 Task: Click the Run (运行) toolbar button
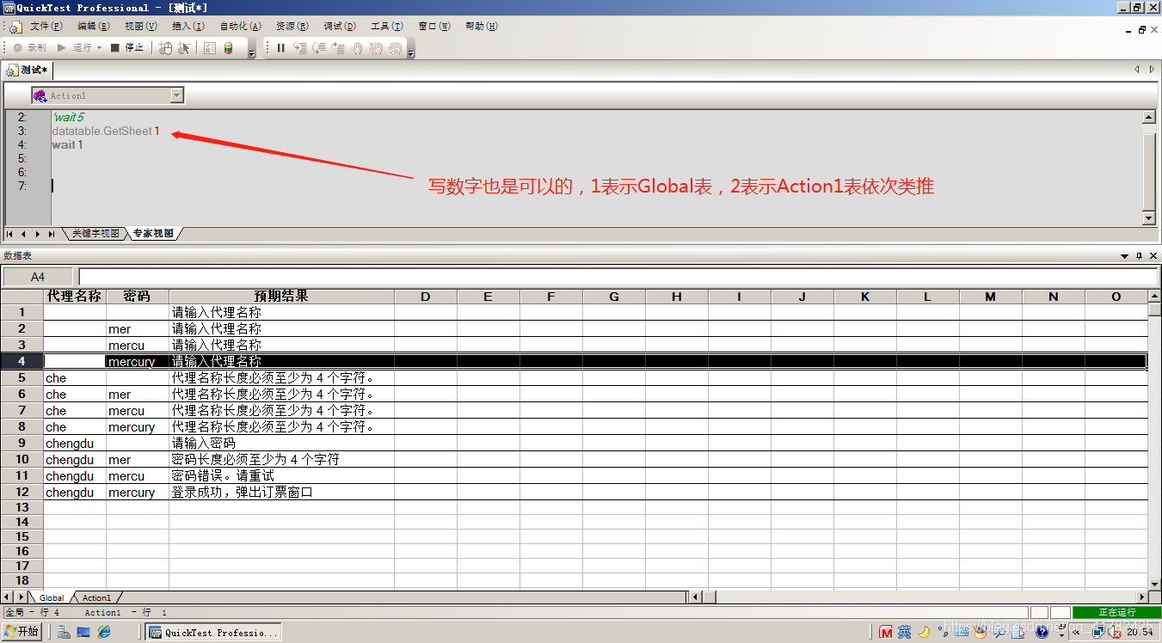pos(75,48)
